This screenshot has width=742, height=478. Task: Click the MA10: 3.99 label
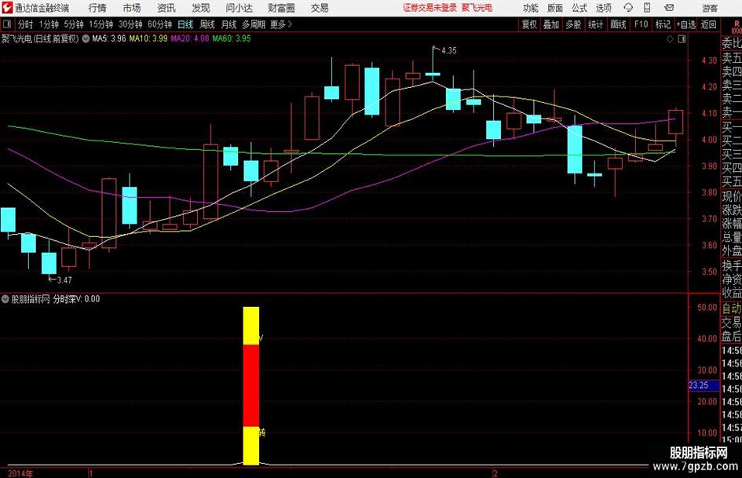(x=148, y=38)
